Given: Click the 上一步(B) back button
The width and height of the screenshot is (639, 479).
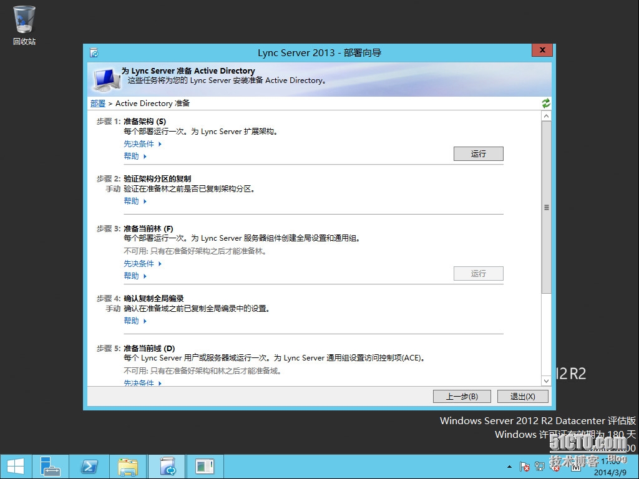Looking at the screenshot, I should [462, 396].
